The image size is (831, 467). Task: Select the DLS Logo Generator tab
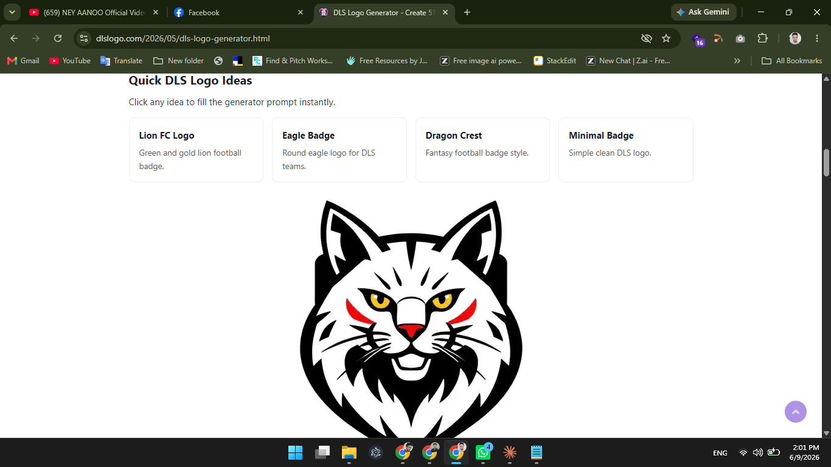pyautogui.click(x=384, y=12)
